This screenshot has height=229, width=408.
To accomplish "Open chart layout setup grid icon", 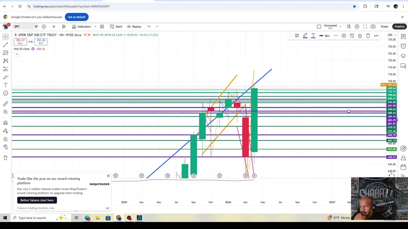I will [x=102, y=26].
